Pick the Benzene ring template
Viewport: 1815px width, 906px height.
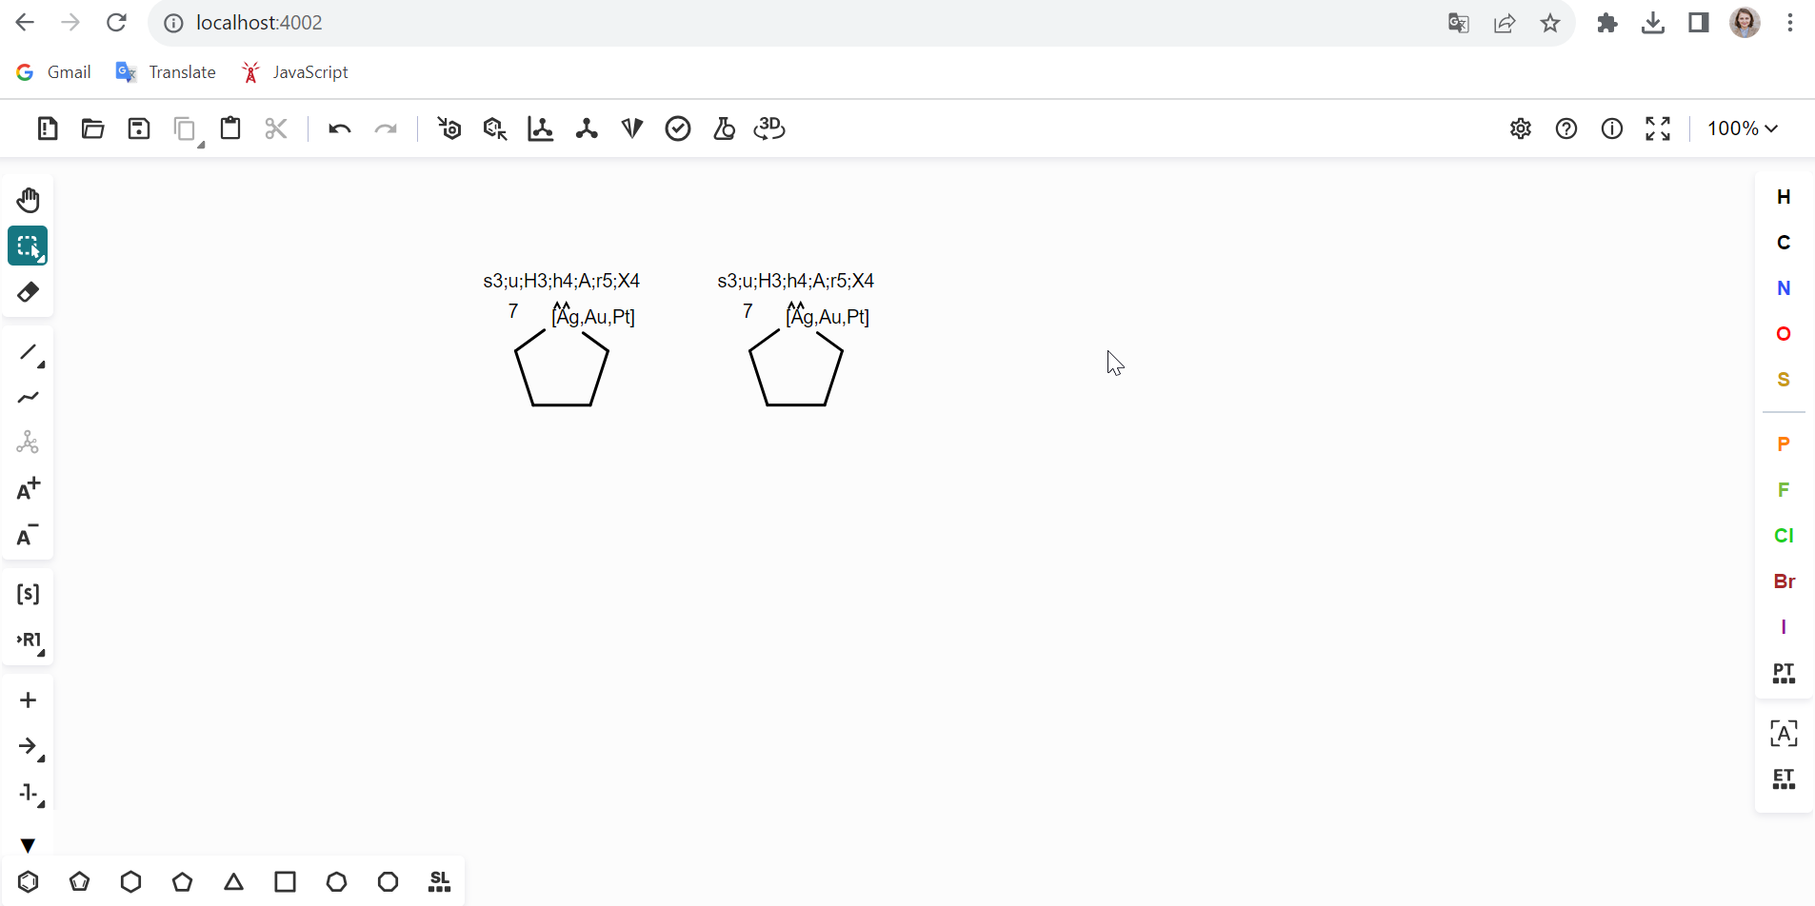(x=29, y=881)
